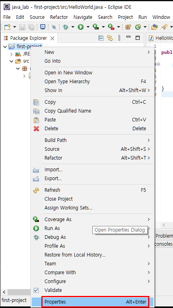173x308 pixels.
Task: Click the Search flashlight toolbar icon
Action: (164, 27)
